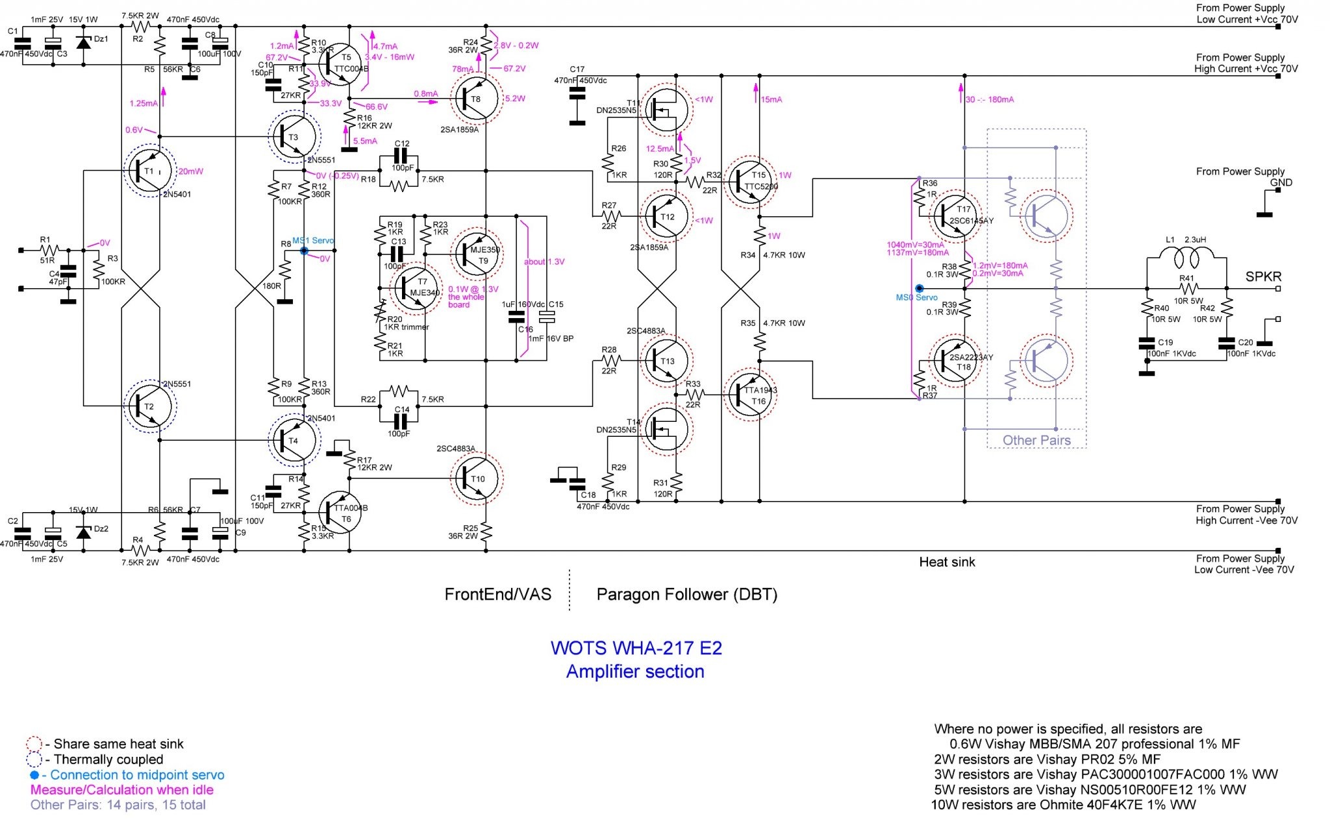Click Low Current +Vcc 70V label

click(1247, 19)
